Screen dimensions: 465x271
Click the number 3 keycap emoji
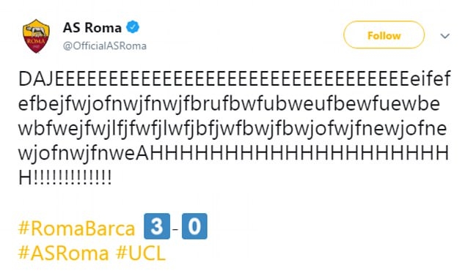pos(157,226)
